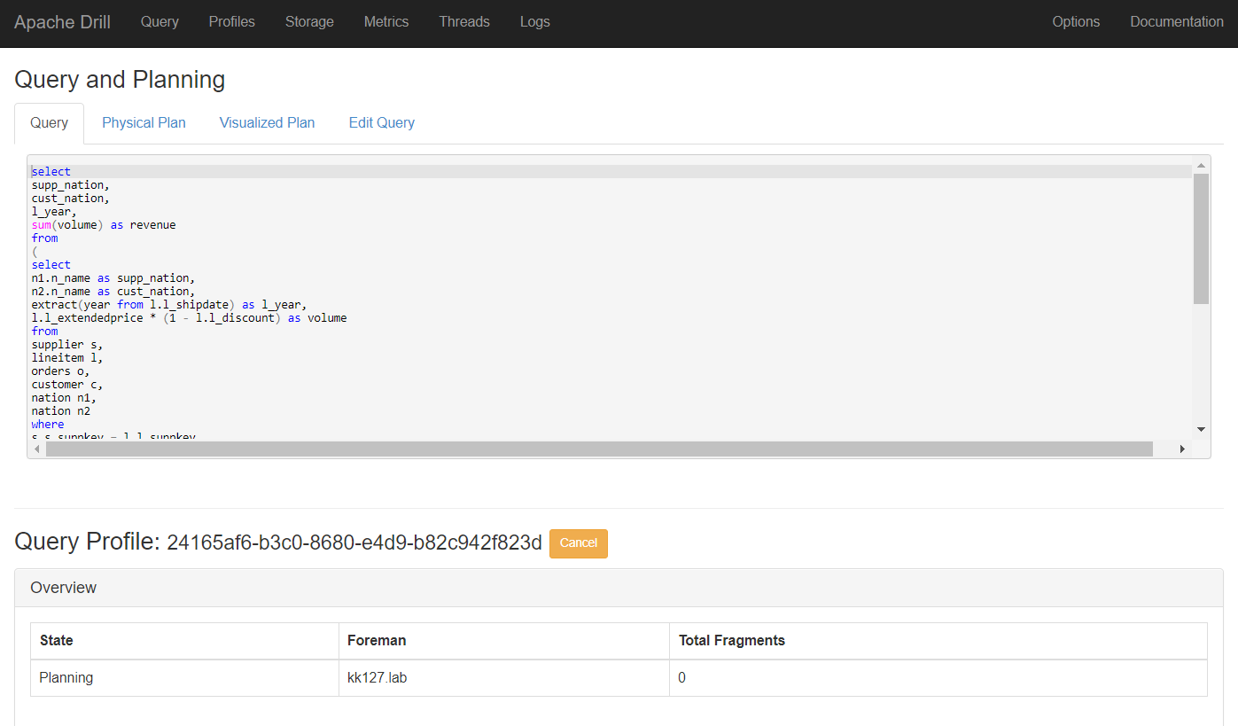1238x726 pixels.
Task: Click the editor scroll up arrow
Action: pos(1201,166)
